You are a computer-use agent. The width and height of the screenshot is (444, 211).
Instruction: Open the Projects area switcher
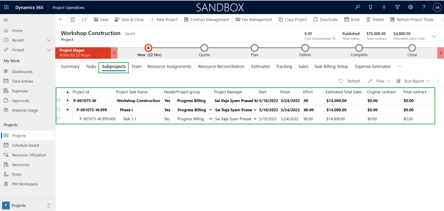[28, 205]
